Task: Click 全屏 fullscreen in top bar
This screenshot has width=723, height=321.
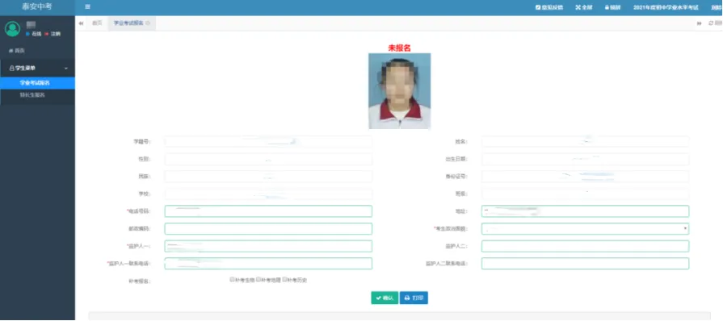Action: [x=584, y=8]
